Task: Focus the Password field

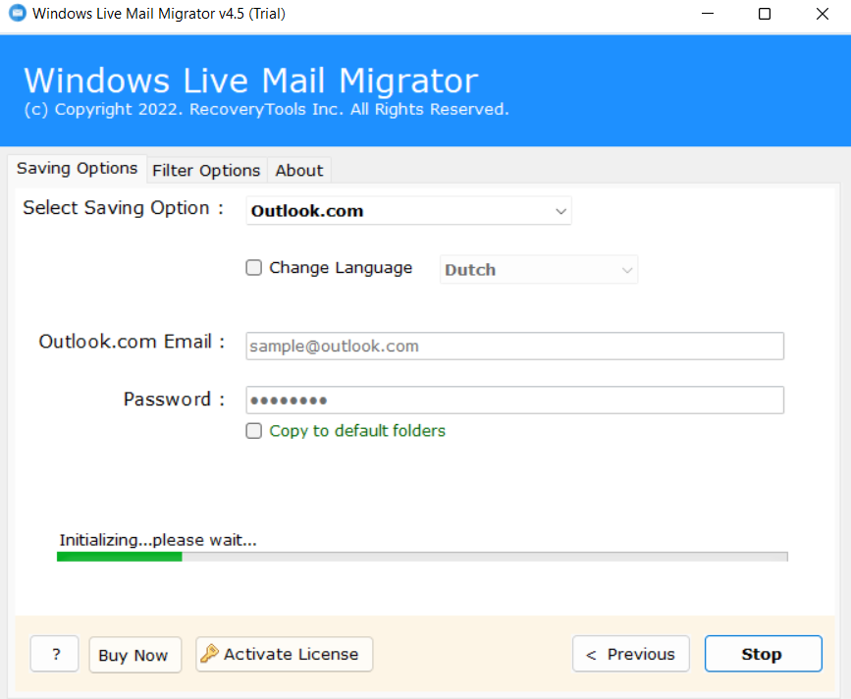Action: click(514, 401)
